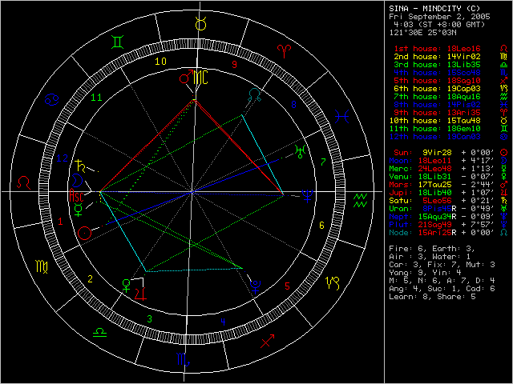Select the '7th house: 18Aqu16' row
The image size is (513, 384).
pyautogui.click(x=450, y=97)
